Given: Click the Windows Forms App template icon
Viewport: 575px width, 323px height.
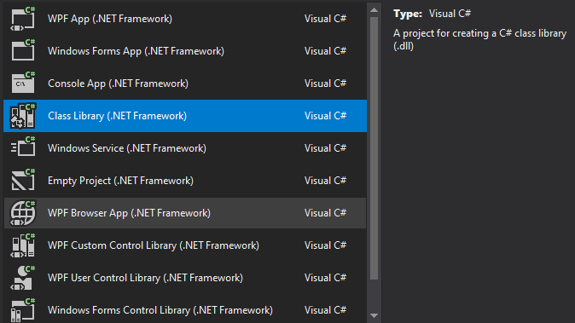Looking at the screenshot, I should [23, 51].
